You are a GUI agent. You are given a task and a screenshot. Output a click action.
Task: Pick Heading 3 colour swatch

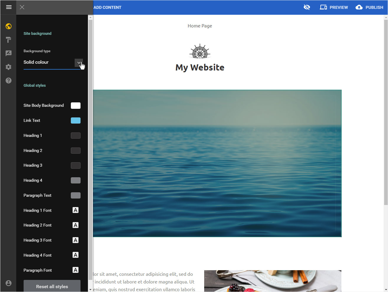[x=76, y=165]
